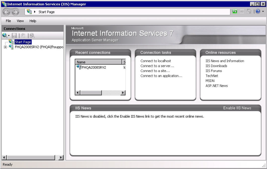Viewport: 267px width, 169px height.
Task: Select FHQA2008SRV2 in the Recent connections list
Action: (94, 67)
